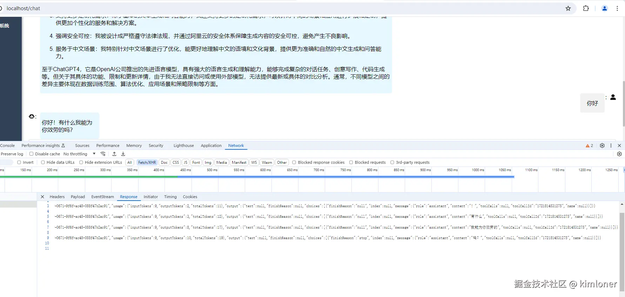Filter requests by Img
Viewport: 625px width, 297px height.
208,162
